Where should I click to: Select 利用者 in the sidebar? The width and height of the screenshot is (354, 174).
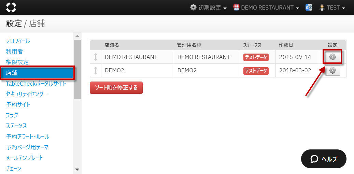tap(14, 52)
